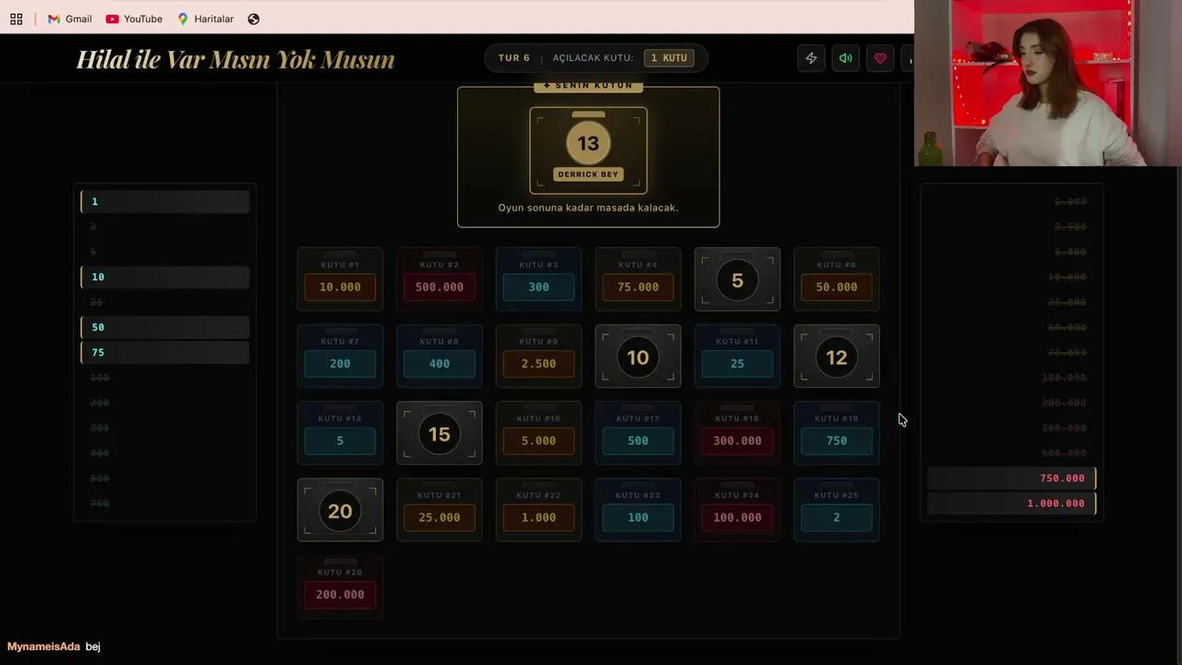Screen dimensions: 1182x665
Task: Open the Haritalar maps bookmark
Action: (x=205, y=18)
